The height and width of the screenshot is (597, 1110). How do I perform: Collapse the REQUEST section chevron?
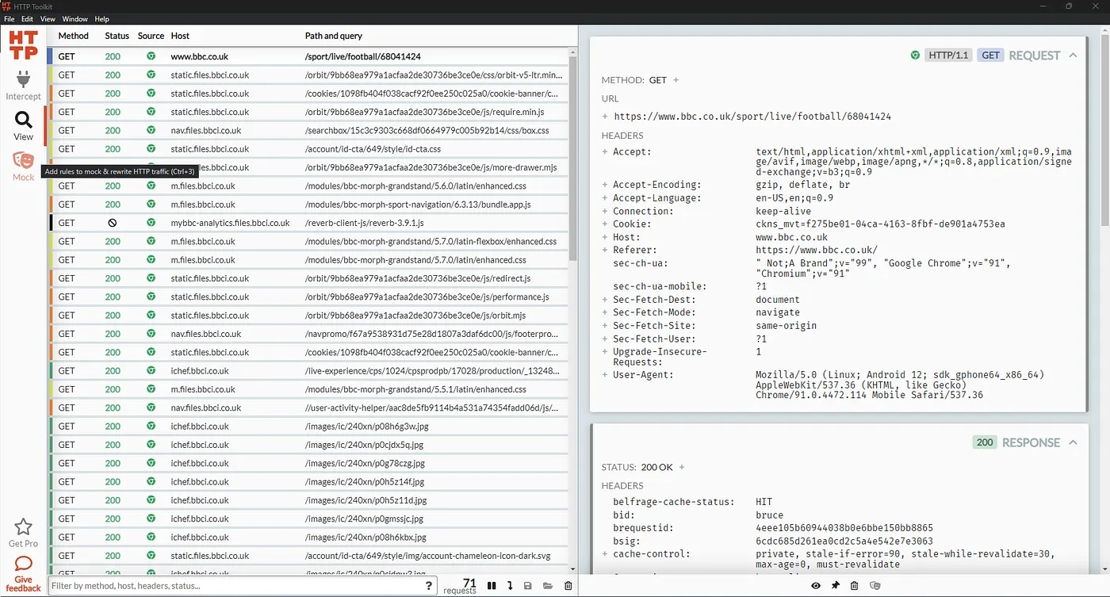(1074, 55)
